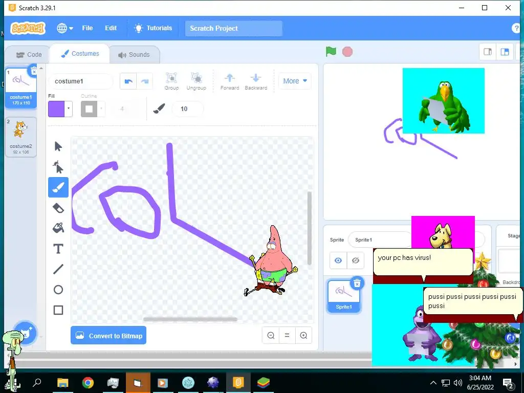
Task: Select the Eraser tool
Action: pos(58,208)
